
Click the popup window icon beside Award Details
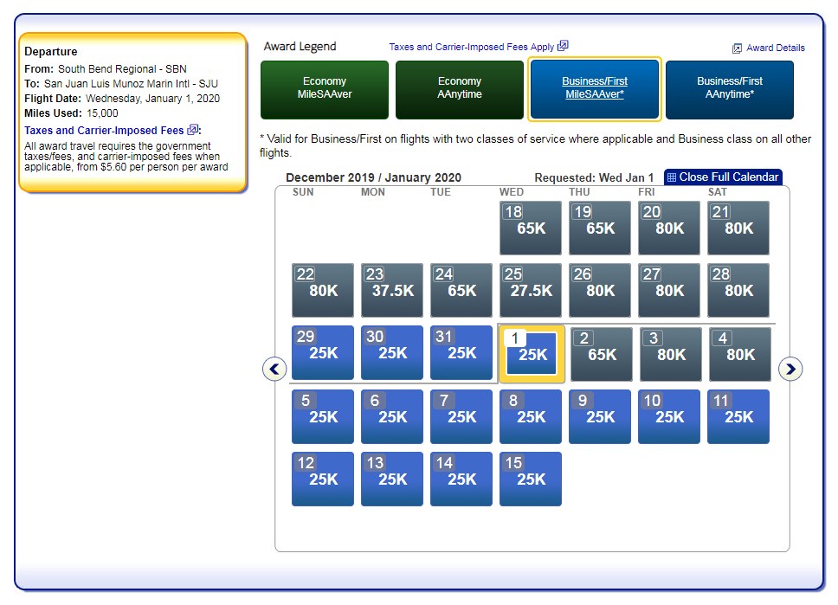click(738, 46)
